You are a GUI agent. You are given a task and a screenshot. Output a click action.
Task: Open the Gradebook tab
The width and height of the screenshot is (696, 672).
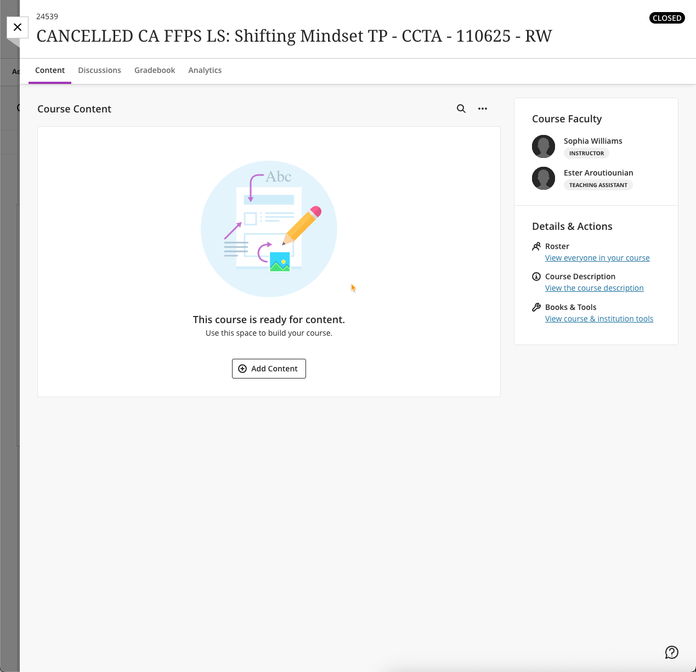(x=155, y=70)
